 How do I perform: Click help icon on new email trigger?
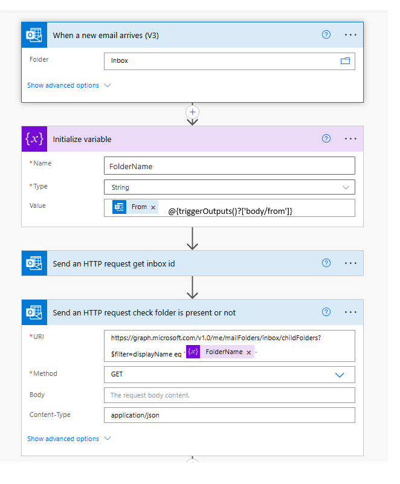coord(326,34)
